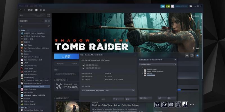
Task: Open game info circle icon
Action: click(x=192, y=55)
